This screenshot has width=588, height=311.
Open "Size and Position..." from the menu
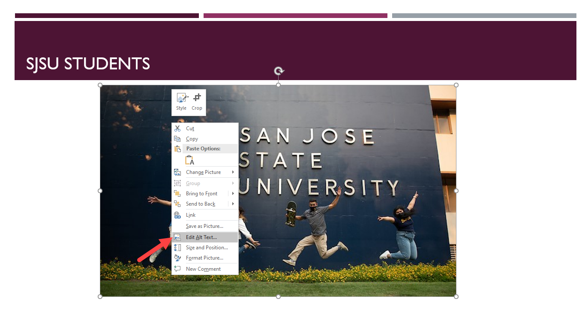pos(206,247)
